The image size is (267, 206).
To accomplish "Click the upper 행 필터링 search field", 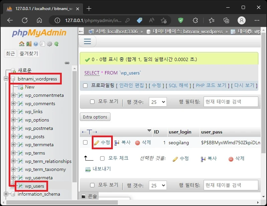I will [x=231, y=102].
